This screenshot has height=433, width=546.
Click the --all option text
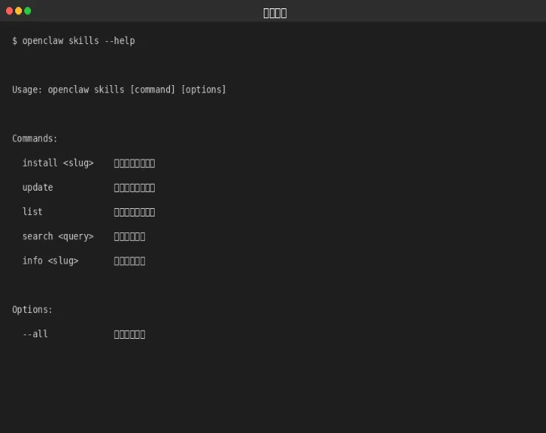tap(35, 334)
